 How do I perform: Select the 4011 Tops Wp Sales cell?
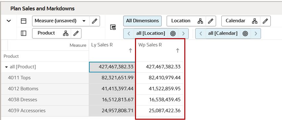coord(160,78)
